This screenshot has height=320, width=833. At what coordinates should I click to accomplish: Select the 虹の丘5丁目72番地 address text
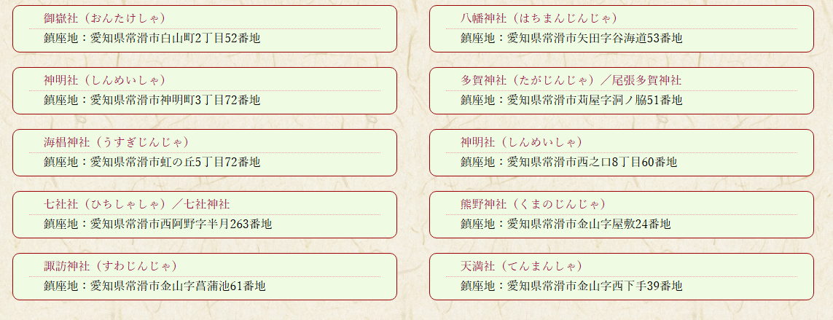[152, 162]
